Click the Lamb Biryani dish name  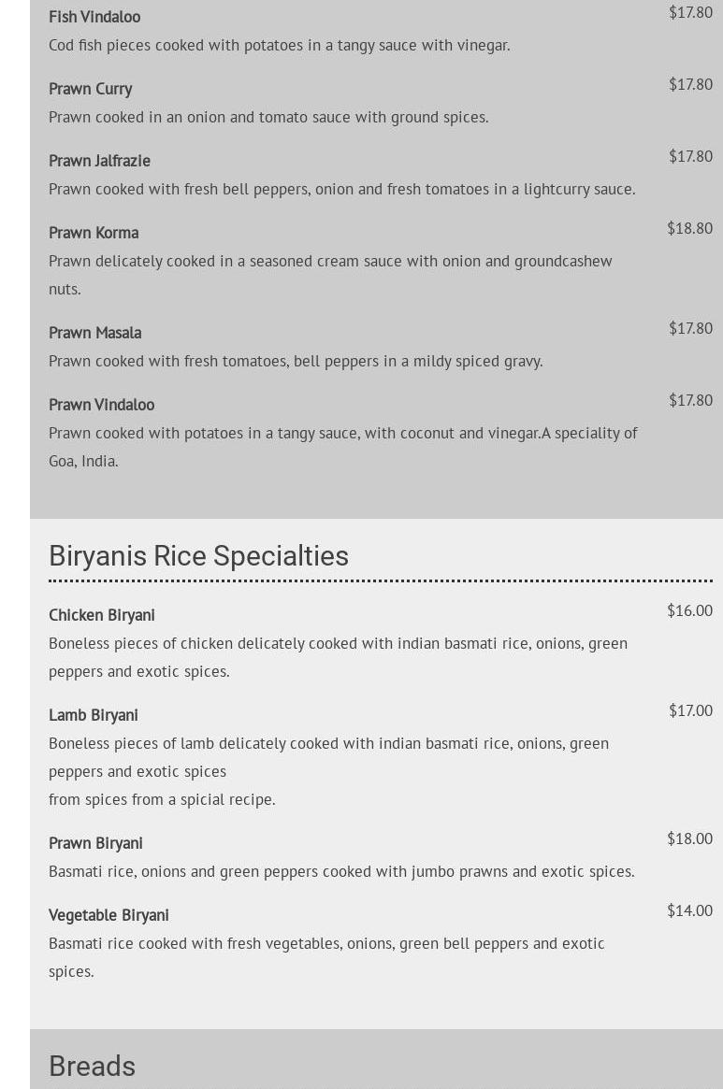point(94,715)
